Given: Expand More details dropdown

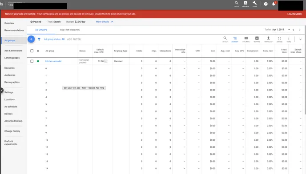Looking at the screenshot, I should 105,22.
